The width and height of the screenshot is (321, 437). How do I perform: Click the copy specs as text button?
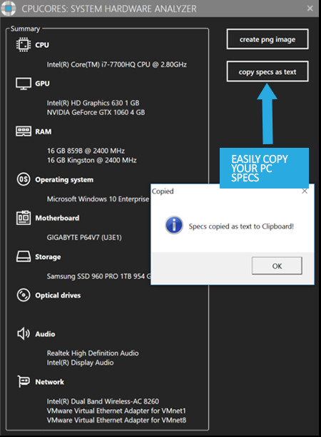click(x=267, y=71)
